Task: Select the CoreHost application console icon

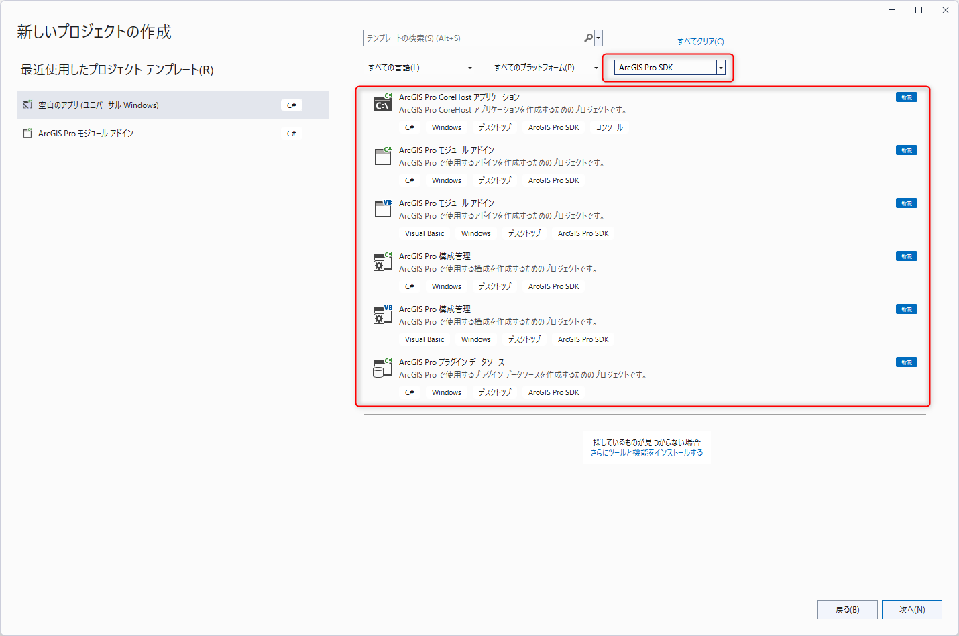Action: click(383, 103)
